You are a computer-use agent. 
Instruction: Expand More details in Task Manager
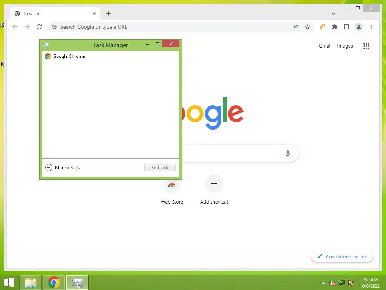click(63, 168)
